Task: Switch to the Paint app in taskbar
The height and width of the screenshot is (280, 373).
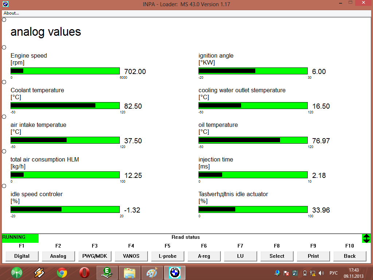Action: (x=152, y=272)
